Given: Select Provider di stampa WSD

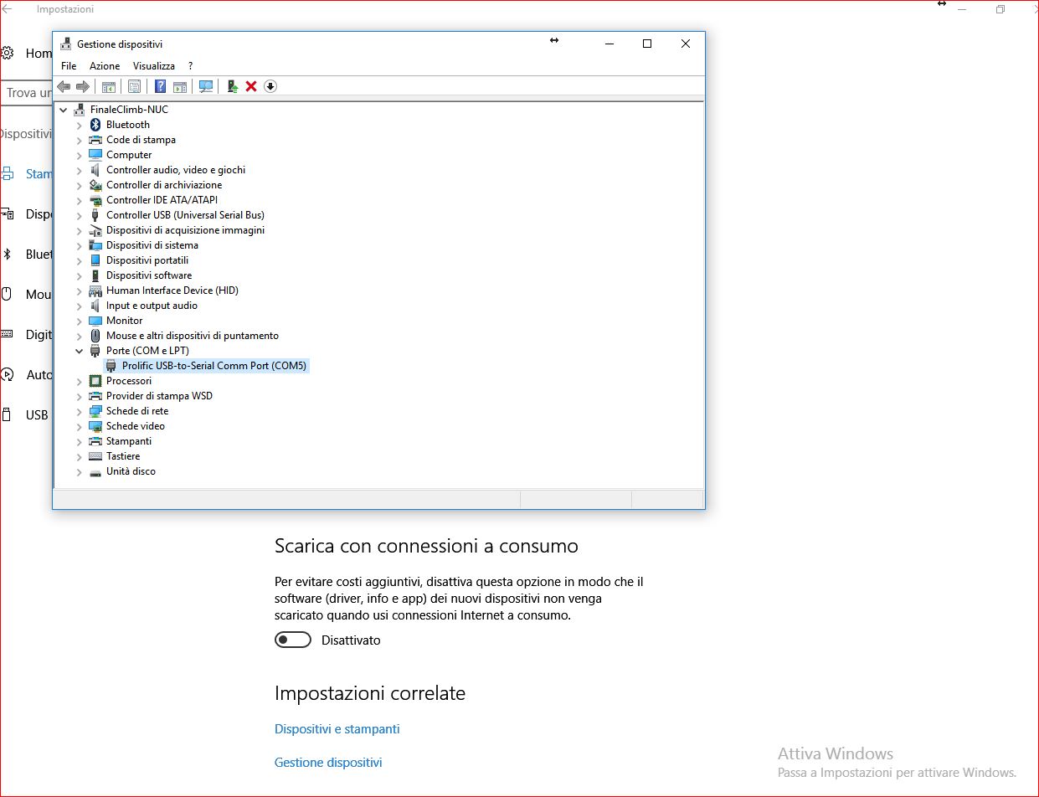Looking at the screenshot, I should [x=159, y=396].
